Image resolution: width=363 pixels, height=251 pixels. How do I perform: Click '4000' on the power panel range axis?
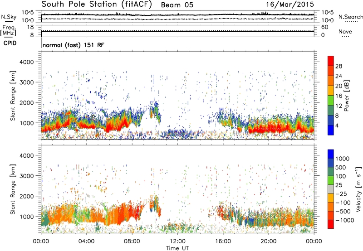[x=26, y=62]
